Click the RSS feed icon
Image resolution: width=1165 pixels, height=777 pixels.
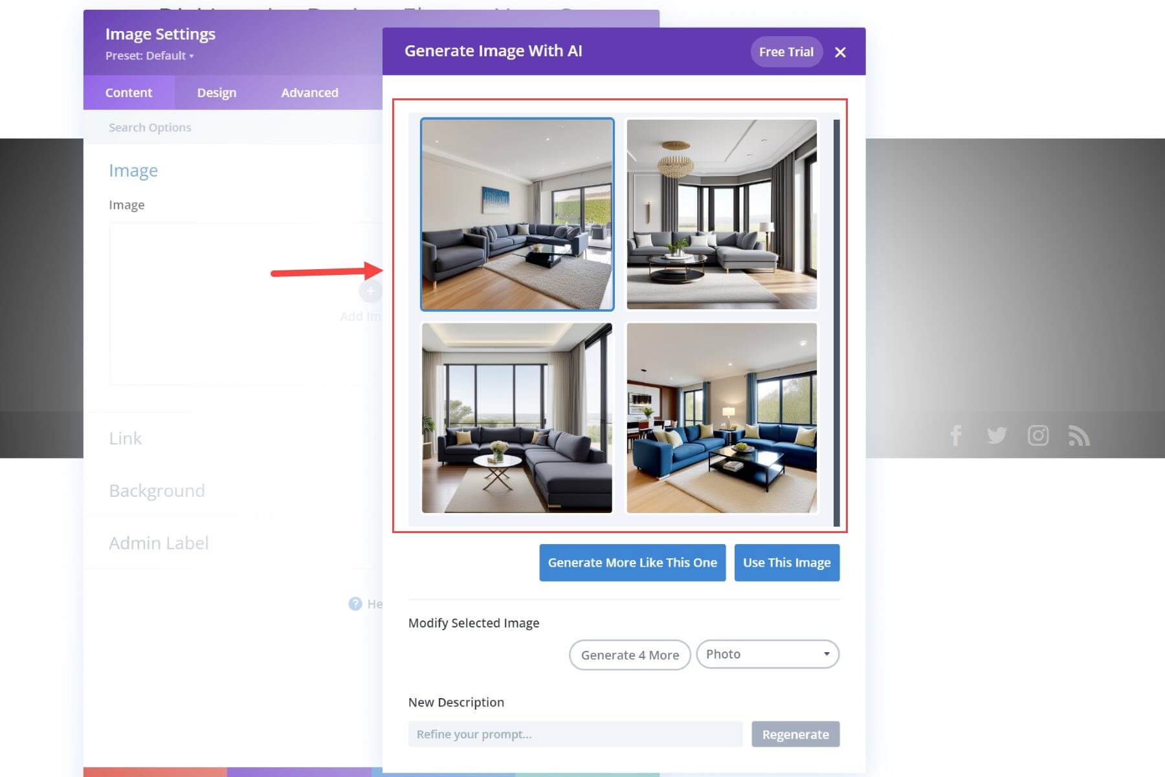point(1079,435)
